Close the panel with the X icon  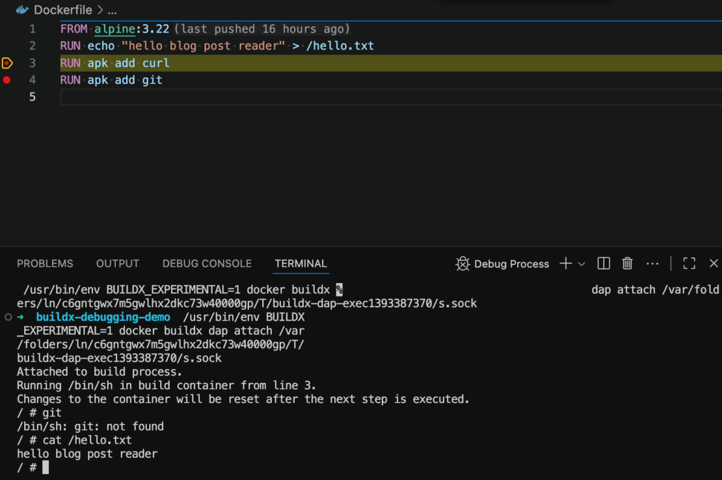[x=713, y=263]
